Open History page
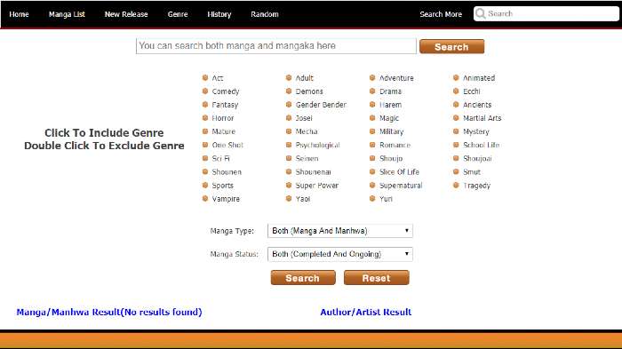This screenshot has width=622, height=349. (219, 14)
